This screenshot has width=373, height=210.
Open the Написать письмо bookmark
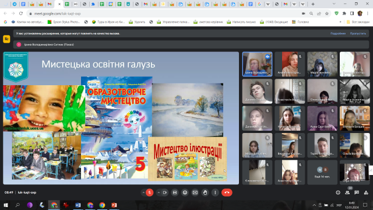point(241,22)
